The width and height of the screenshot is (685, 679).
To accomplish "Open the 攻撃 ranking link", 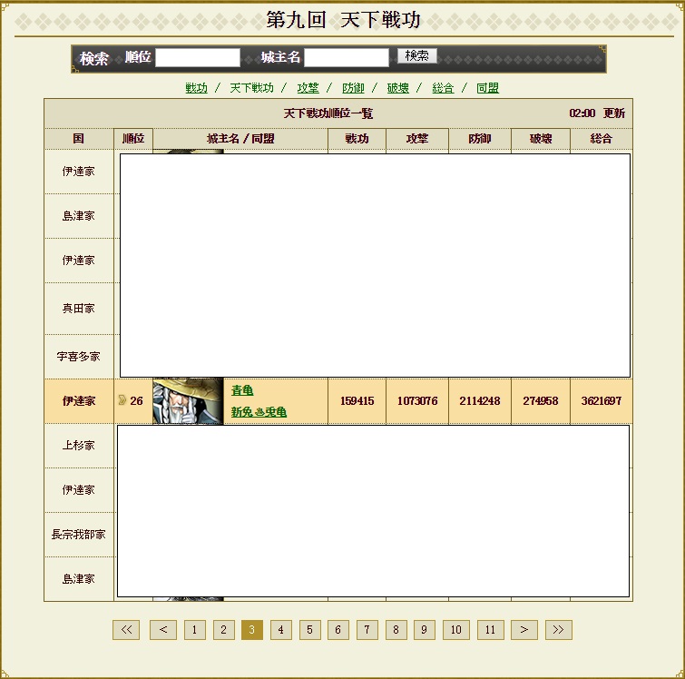I will 308,88.
